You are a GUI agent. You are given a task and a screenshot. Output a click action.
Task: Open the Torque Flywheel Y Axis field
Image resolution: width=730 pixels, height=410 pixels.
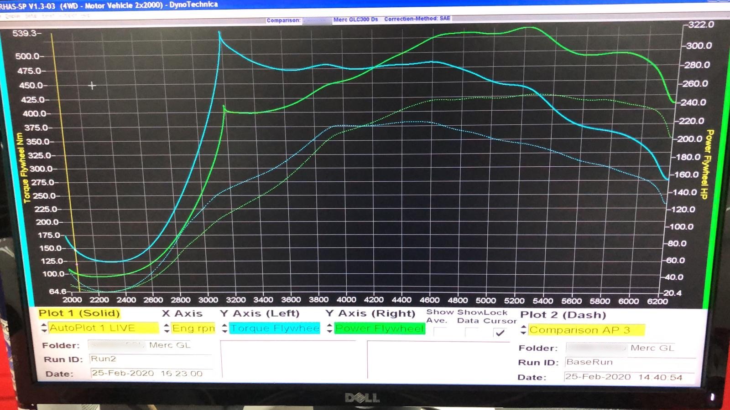pos(274,328)
